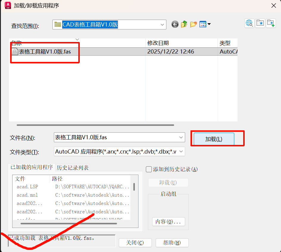Open 帮助 for this dialog
The image size is (281, 252).
[x=172, y=243]
